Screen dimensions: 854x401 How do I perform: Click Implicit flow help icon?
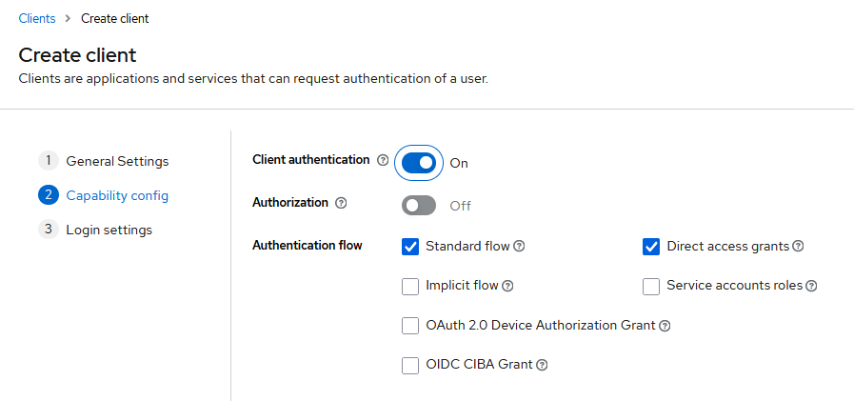point(508,286)
